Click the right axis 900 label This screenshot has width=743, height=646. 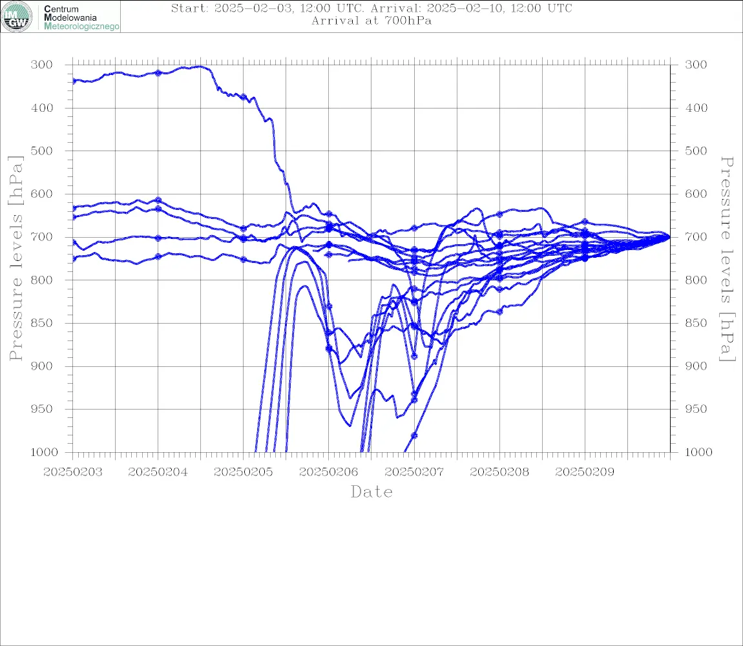tap(696, 366)
